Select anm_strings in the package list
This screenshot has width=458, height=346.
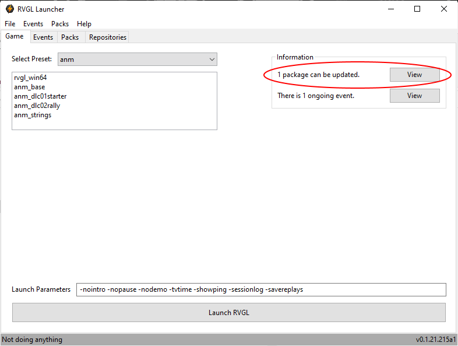pyautogui.click(x=33, y=115)
